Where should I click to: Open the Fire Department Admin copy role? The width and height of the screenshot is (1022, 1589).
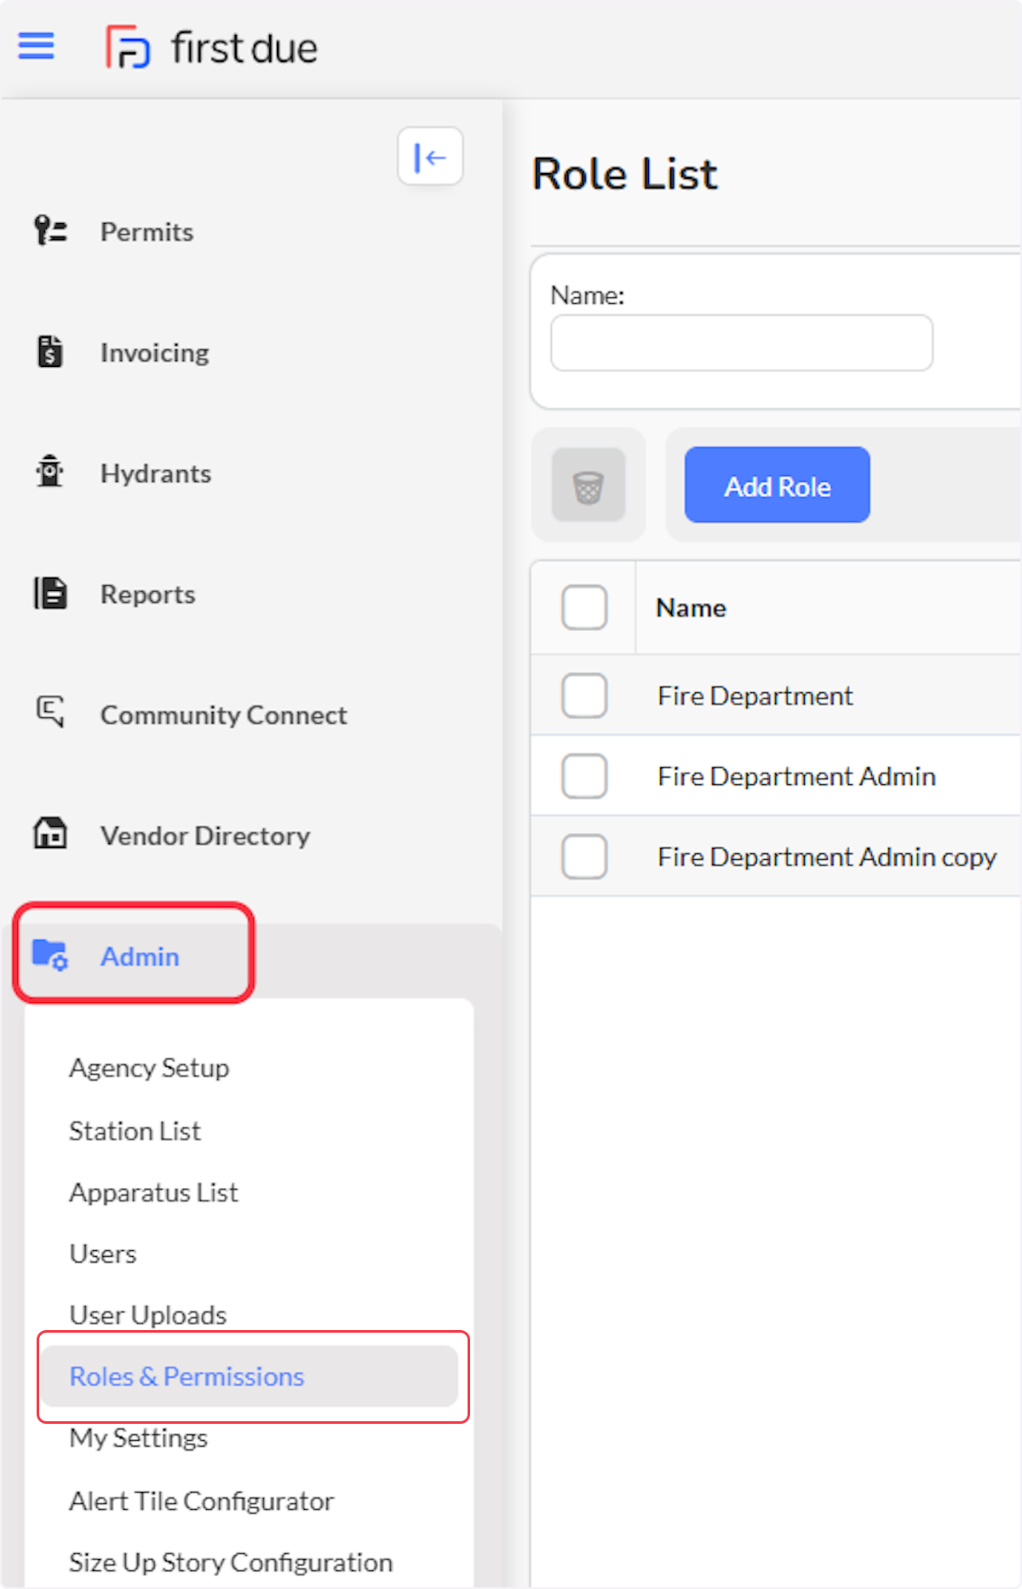click(x=827, y=857)
